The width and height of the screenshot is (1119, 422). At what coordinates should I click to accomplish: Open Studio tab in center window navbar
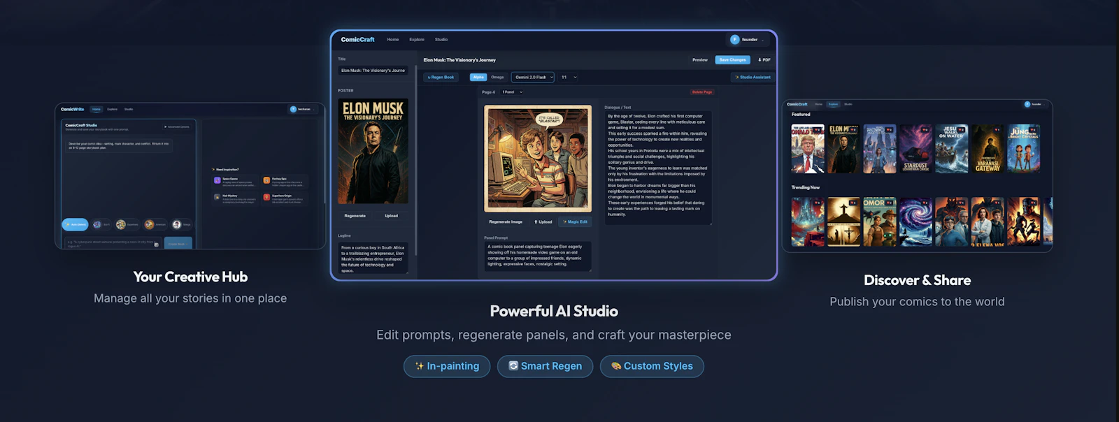[441, 40]
